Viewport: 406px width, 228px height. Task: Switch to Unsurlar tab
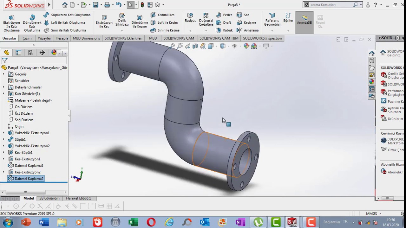(10, 38)
